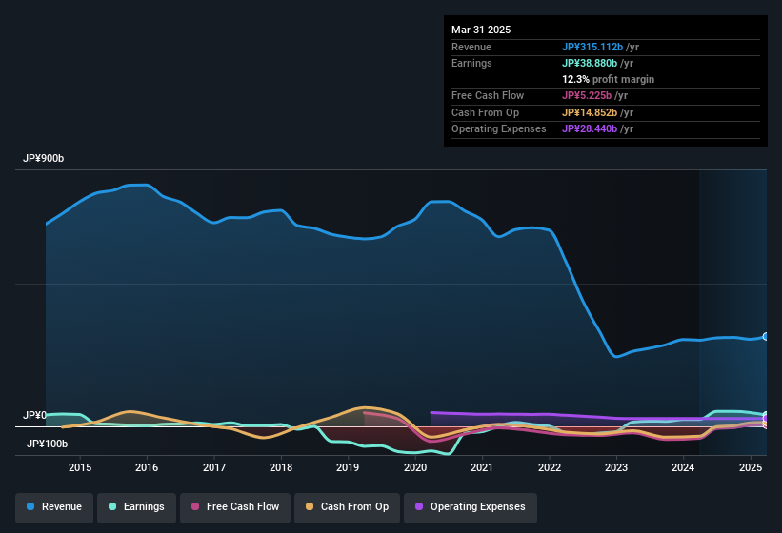The width and height of the screenshot is (782, 533).
Task: Click the 2023 x-axis label
Action: [616, 467]
